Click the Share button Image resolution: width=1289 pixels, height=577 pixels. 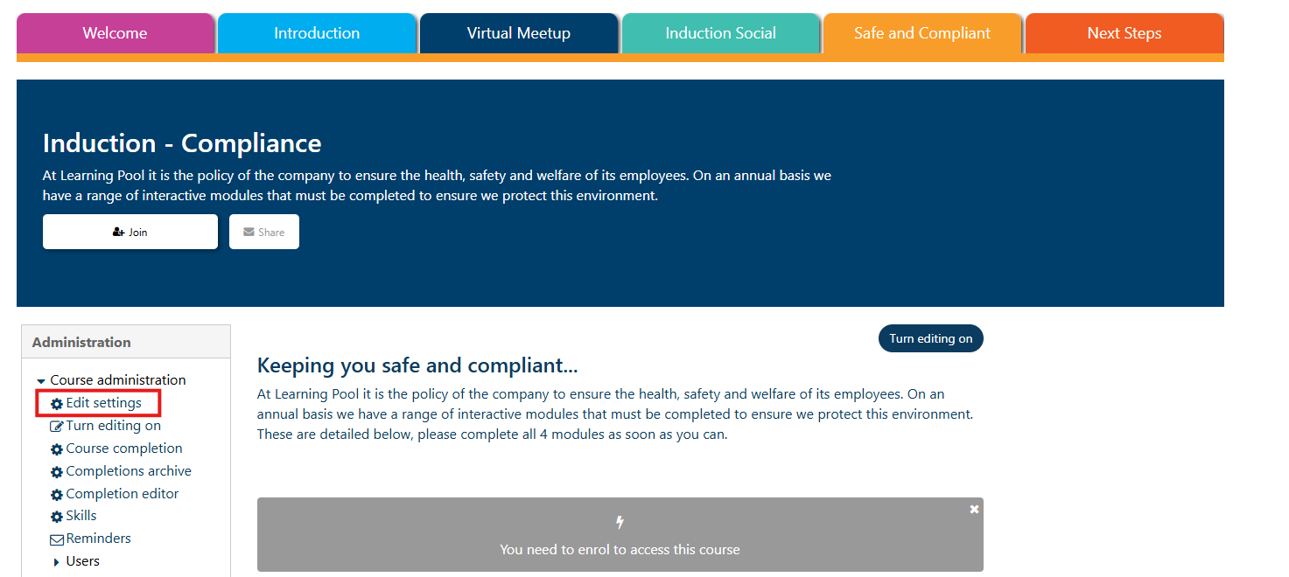coord(264,232)
